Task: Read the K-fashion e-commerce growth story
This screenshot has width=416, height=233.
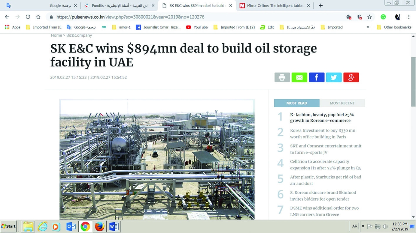Action: [x=322, y=118]
